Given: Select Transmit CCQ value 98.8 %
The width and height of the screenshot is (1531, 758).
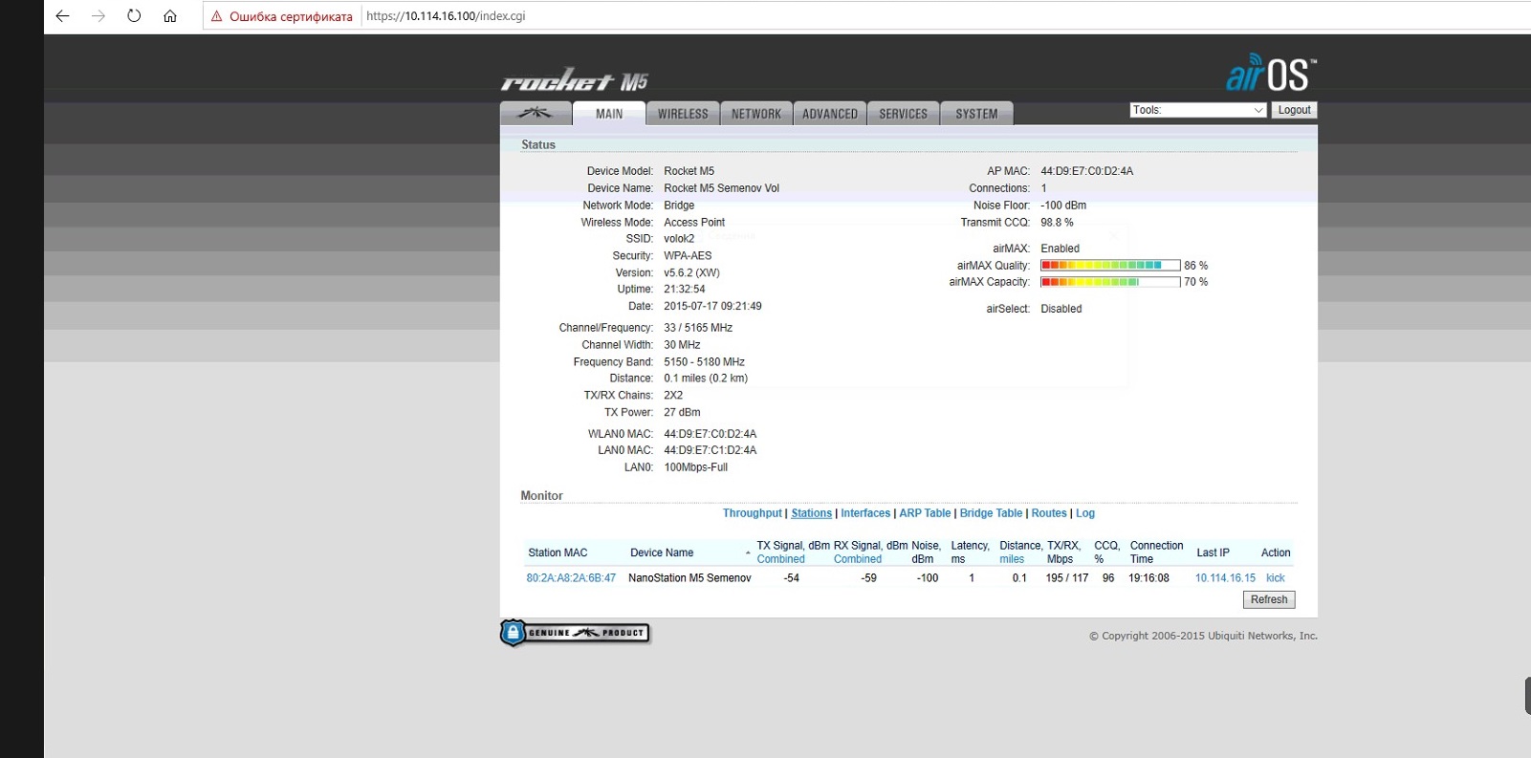Looking at the screenshot, I should [x=1057, y=223].
